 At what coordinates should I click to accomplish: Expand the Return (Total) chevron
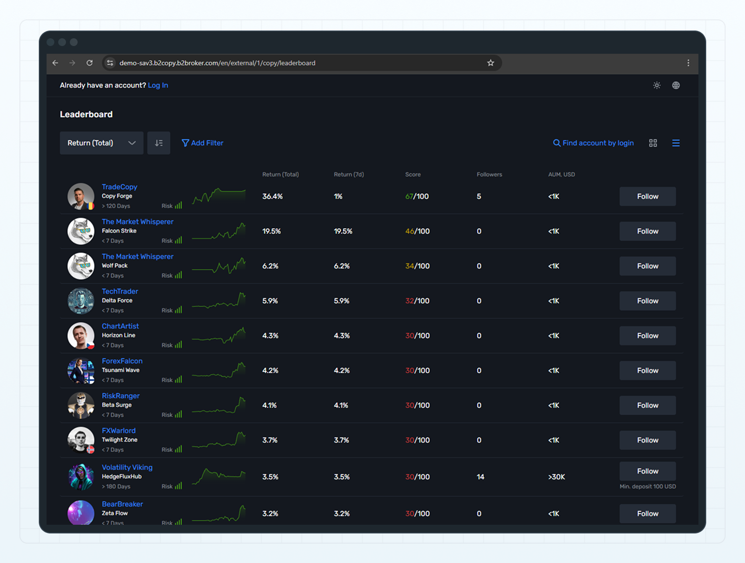pos(132,143)
